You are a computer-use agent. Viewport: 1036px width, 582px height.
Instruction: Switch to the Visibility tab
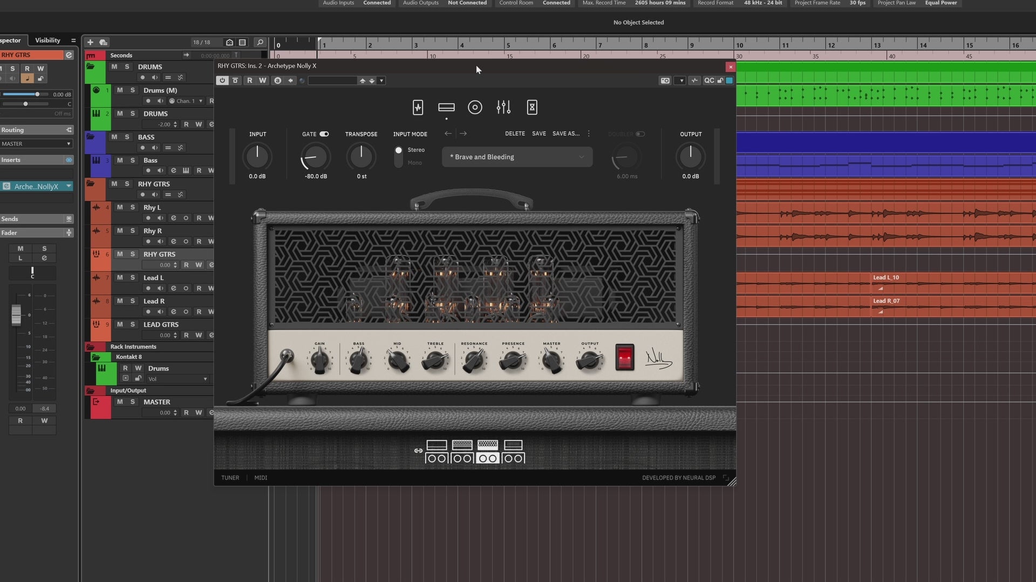pos(47,40)
